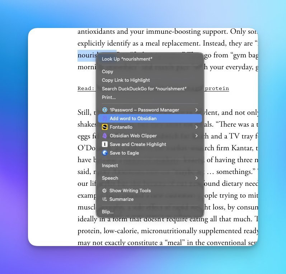Open the Fontanello menu entry
The image size is (286, 274).
pyautogui.click(x=150, y=127)
